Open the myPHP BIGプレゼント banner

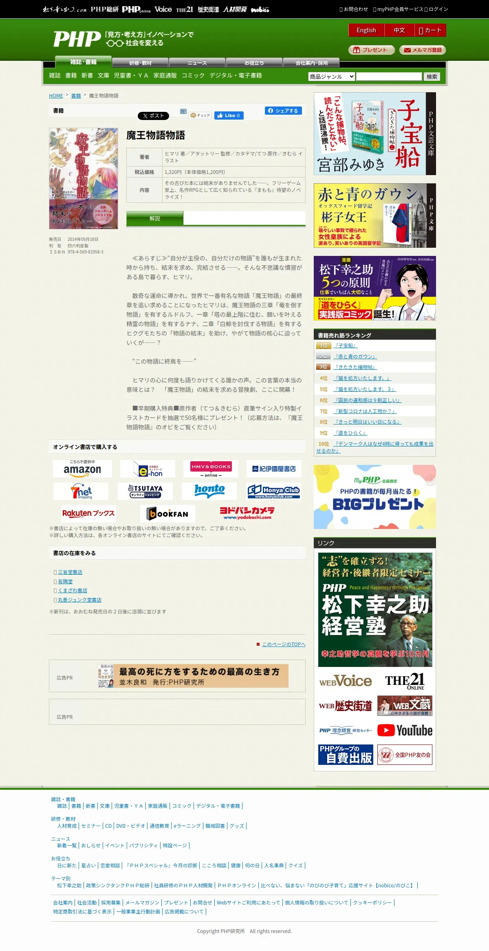tap(375, 497)
